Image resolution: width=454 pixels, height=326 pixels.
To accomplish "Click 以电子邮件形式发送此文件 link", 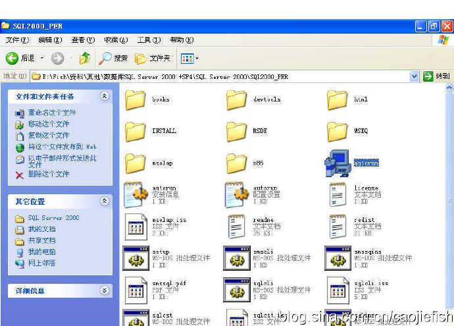I will [x=63, y=161].
